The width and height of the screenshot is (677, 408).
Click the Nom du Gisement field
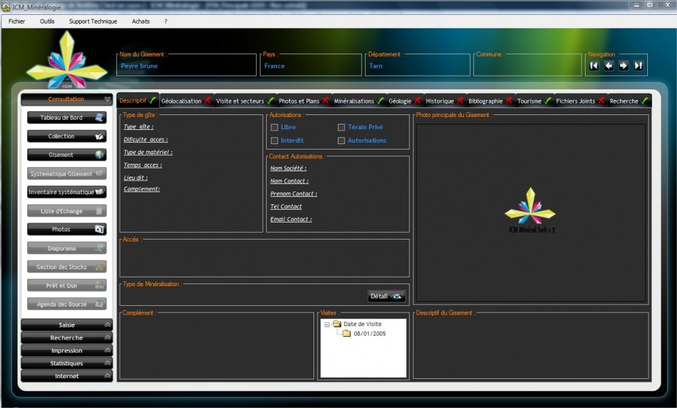(x=187, y=66)
